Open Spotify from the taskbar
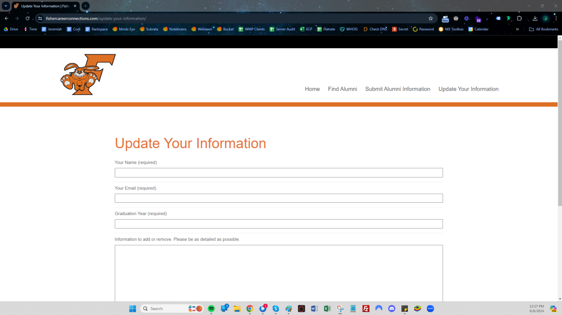This screenshot has height=315, width=562. tap(211, 308)
